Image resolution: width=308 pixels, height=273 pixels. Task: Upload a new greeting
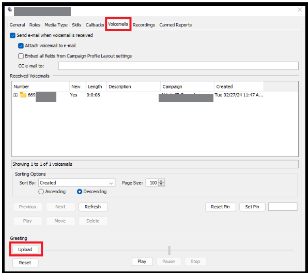(25, 250)
